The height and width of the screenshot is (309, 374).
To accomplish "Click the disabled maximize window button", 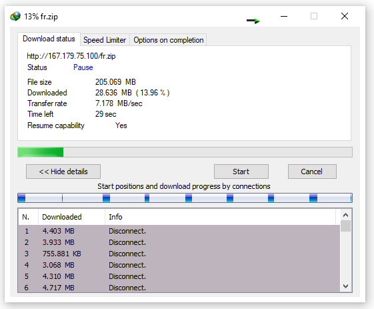I will (314, 16).
